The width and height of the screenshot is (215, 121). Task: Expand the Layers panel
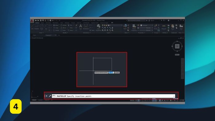tap(109, 33)
